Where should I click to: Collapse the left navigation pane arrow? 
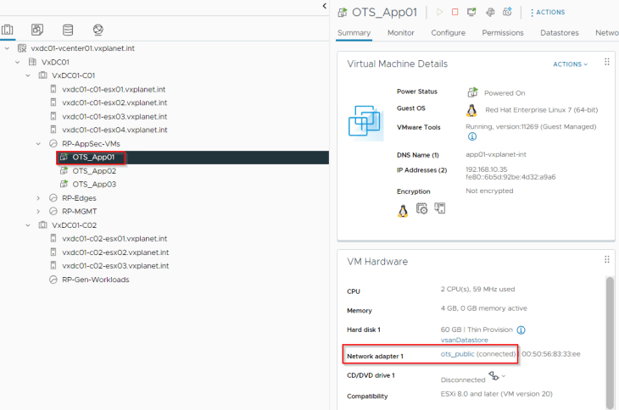coord(325,6)
